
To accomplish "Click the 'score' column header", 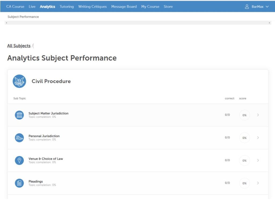I will coord(243,99).
